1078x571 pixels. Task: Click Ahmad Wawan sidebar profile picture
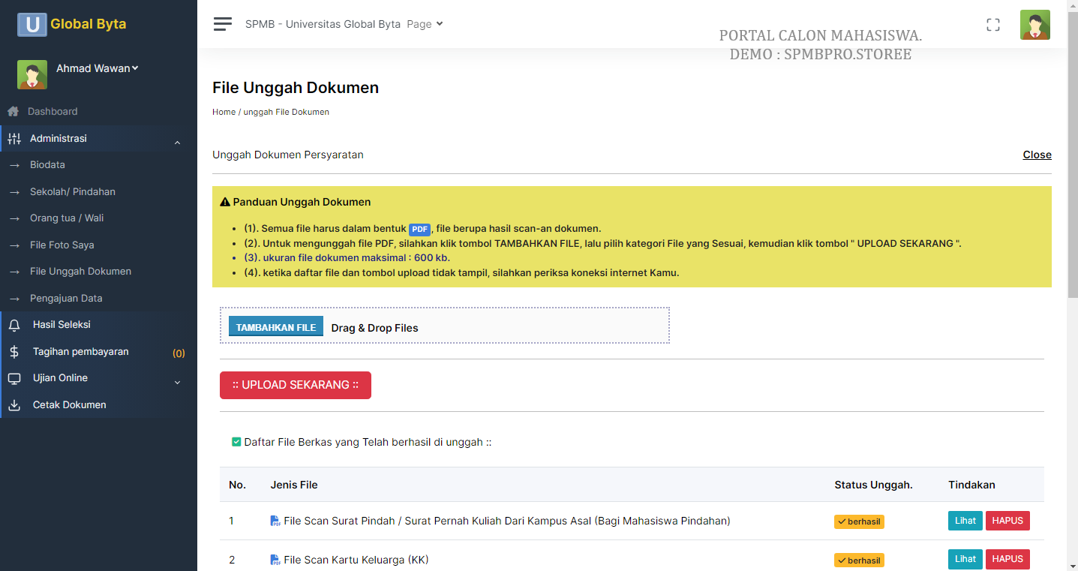[x=32, y=74]
